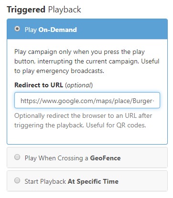Click the bold On-Demand header text
The width and height of the screenshot is (173, 198).
pyautogui.click(x=58, y=30)
